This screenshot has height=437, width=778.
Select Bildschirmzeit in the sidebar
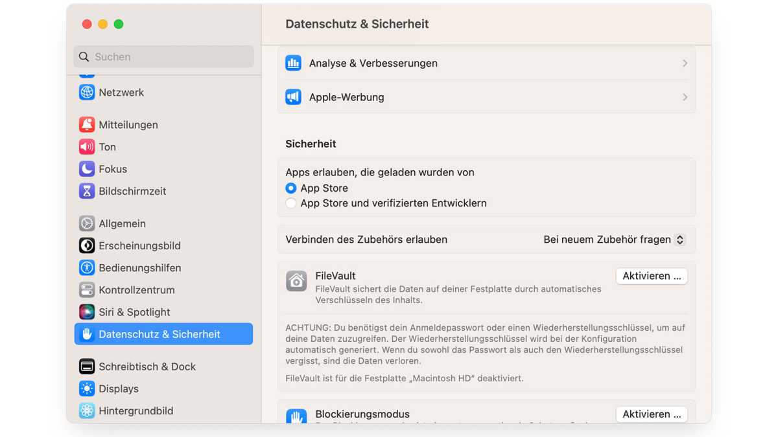(163, 191)
